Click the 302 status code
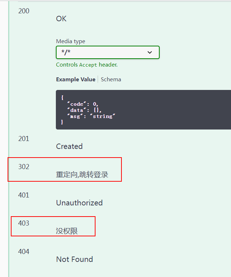Viewport: 231px width, 277px height. [24, 167]
